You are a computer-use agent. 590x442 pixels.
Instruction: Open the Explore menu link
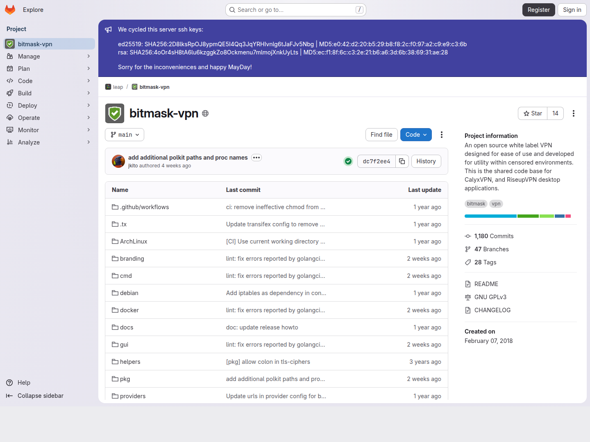(33, 10)
